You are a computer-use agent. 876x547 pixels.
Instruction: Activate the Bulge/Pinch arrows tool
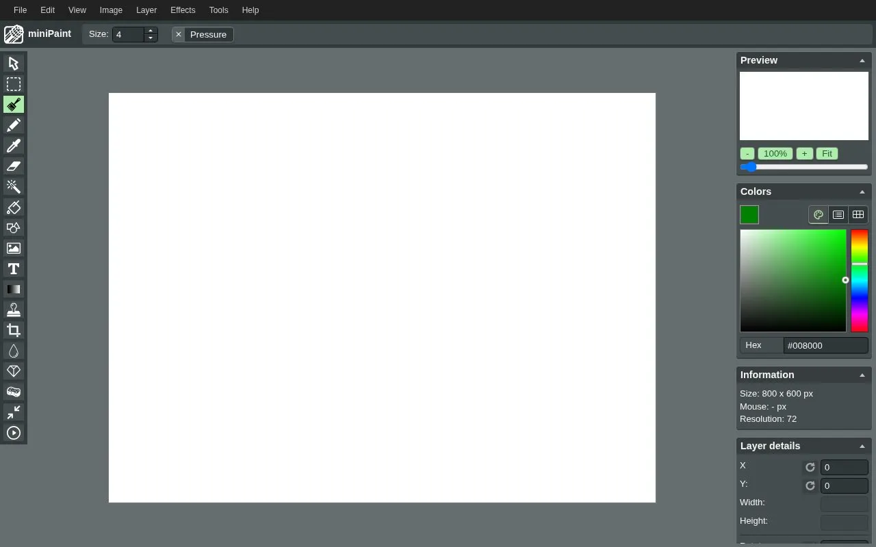14,412
